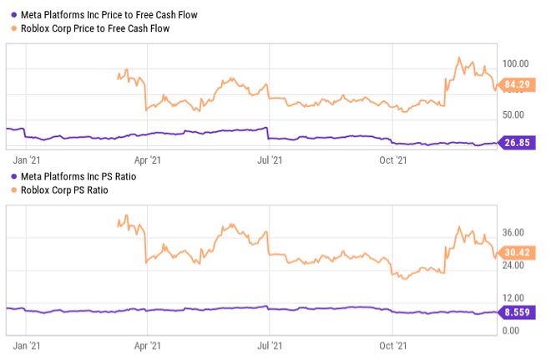Screen dimensions: 551x360
Task: Click the orange dot beside Roblox PS Ratio
Action: pyautogui.click(x=12, y=190)
